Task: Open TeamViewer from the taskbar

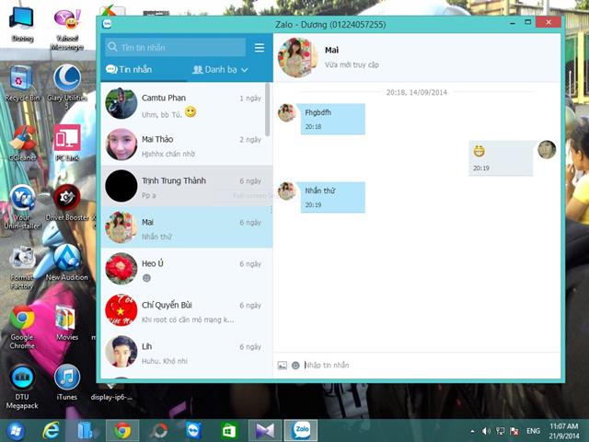Action: [194, 431]
